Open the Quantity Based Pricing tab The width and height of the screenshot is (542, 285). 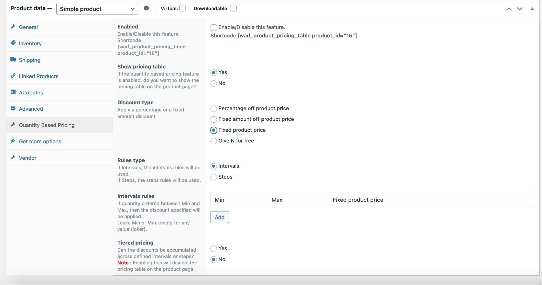tap(60, 125)
